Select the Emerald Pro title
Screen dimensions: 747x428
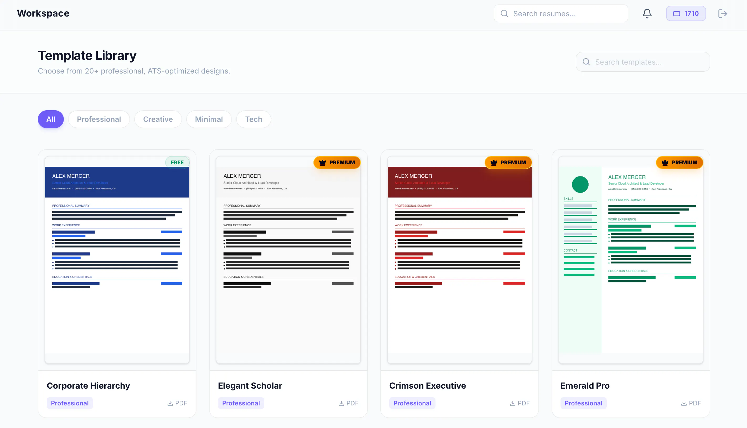[585, 385]
